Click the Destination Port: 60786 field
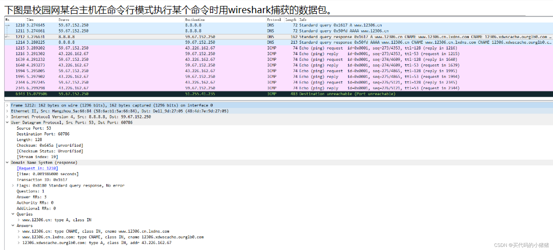This screenshot has width=553, height=250. 43,134
